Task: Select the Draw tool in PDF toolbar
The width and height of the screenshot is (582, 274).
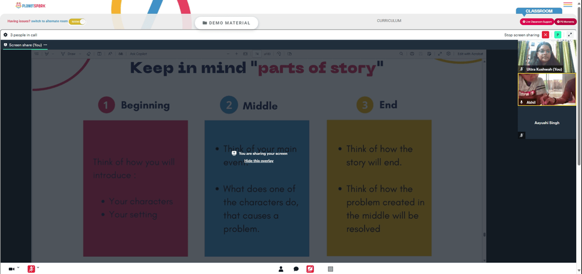Action: pos(69,54)
